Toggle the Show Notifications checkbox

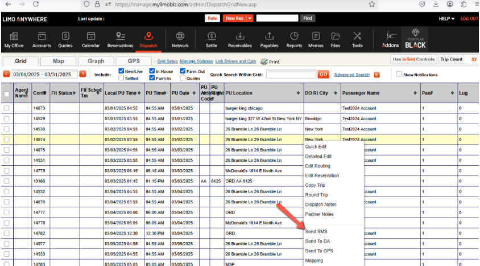click(x=399, y=75)
